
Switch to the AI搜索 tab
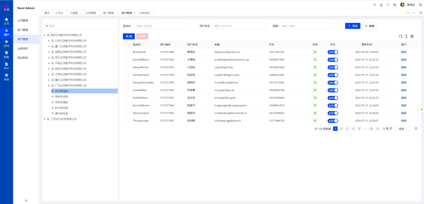click(74, 13)
